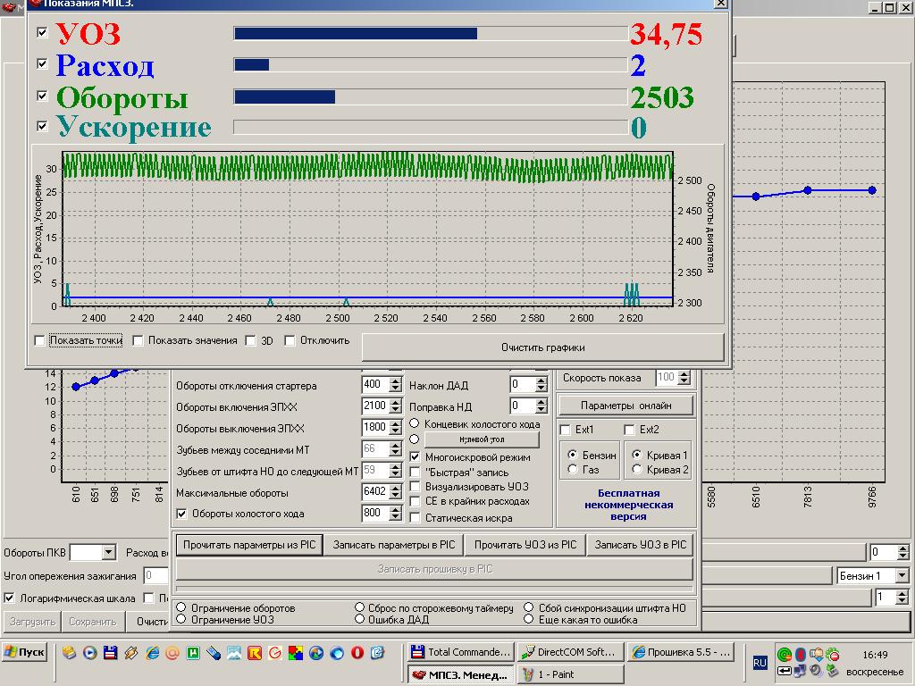Open the Обороты ПКВ dropdown

[x=108, y=552]
